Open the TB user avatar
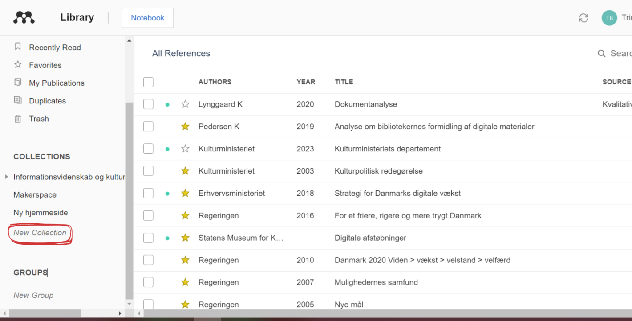Screen dimensions: 632x321 point(609,18)
